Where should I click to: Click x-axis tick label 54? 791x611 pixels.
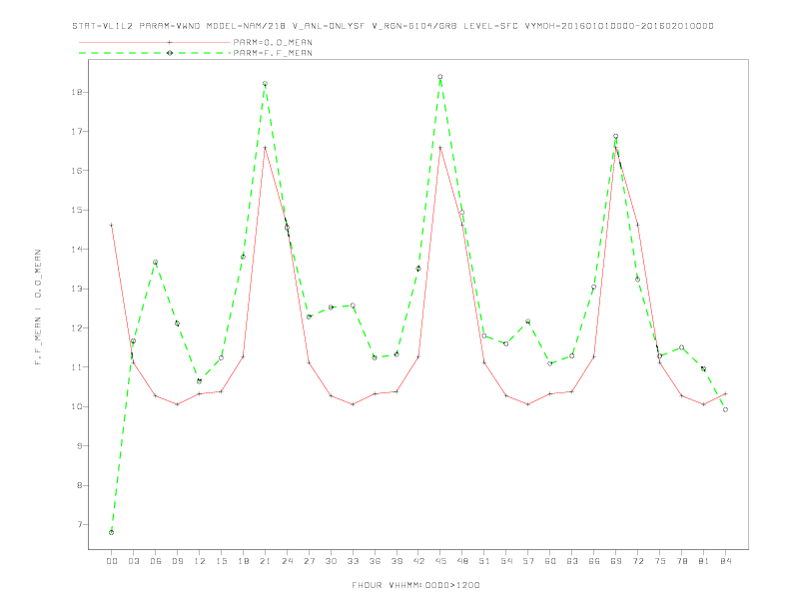(x=506, y=561)
